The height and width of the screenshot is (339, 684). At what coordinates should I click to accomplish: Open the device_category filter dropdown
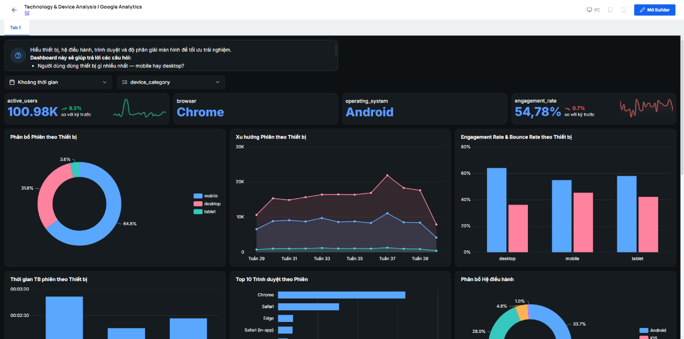pos(171,82)
